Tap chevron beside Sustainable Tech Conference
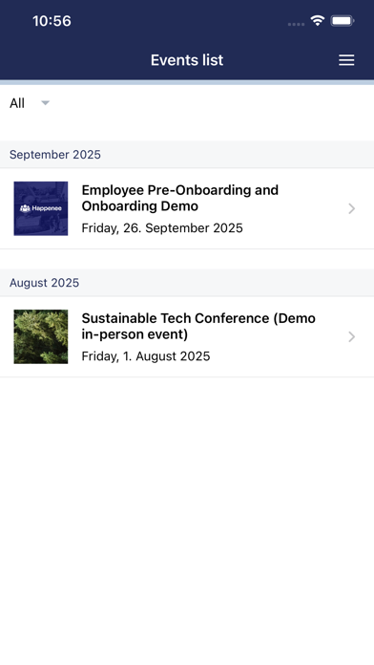Viewport: 374px width, 665px height. point(351,336)
